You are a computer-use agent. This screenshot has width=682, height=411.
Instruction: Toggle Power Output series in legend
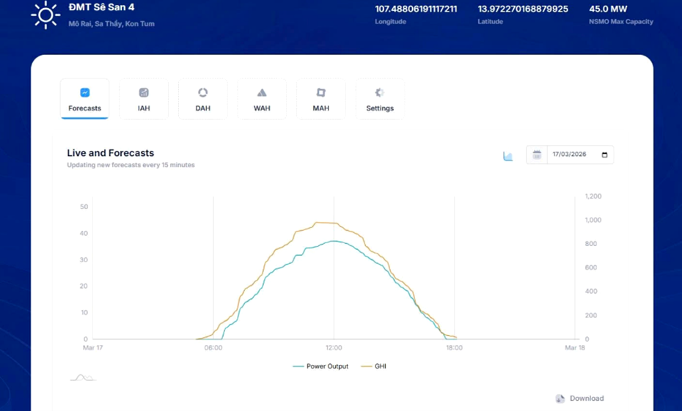(320, 366)
